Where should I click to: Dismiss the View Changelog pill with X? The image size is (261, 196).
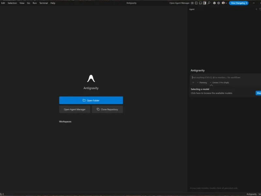[246, 3]
